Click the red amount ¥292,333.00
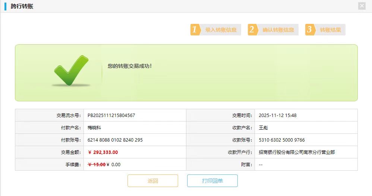 click(103, 152)
